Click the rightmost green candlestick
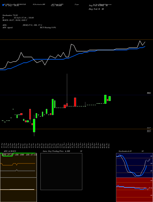This screenshot has height=202, width=153. pyautogui.click(x=110, y=99)
